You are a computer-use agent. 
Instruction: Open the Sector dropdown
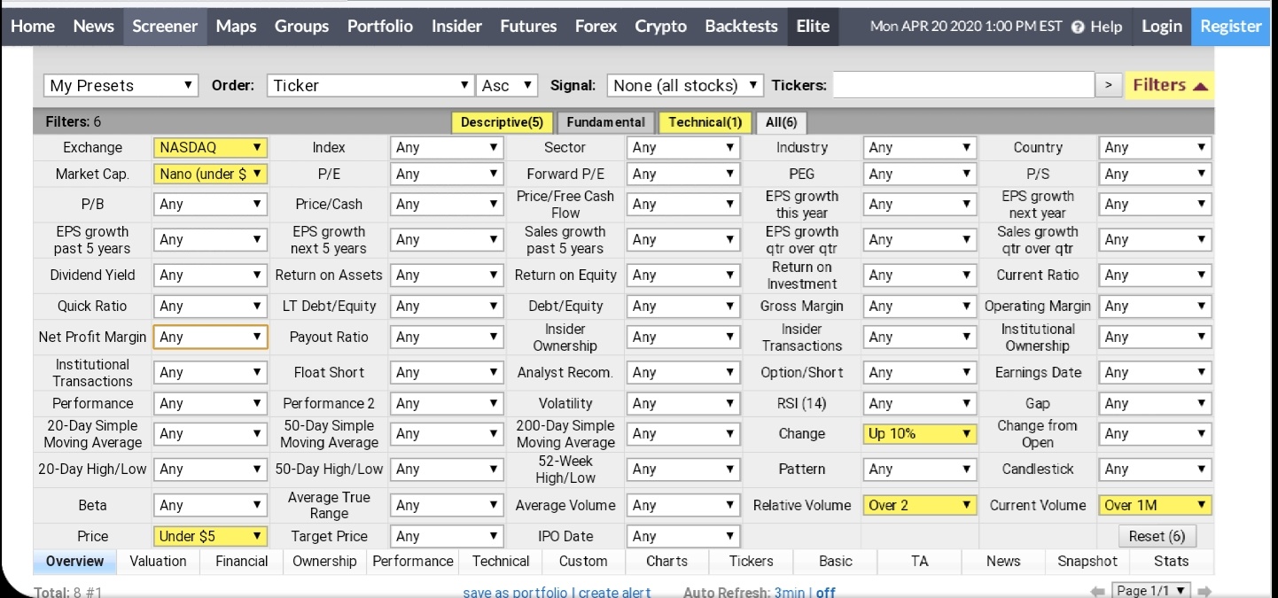[682, 147]
